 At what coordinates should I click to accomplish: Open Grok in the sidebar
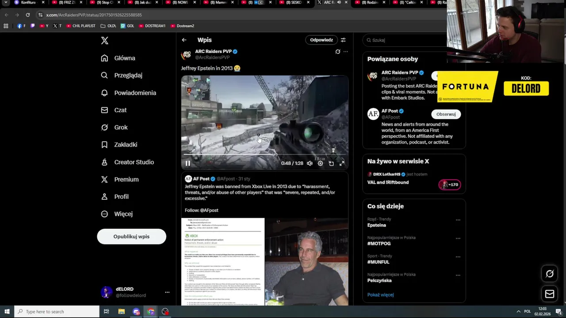[x=115, y=127]
